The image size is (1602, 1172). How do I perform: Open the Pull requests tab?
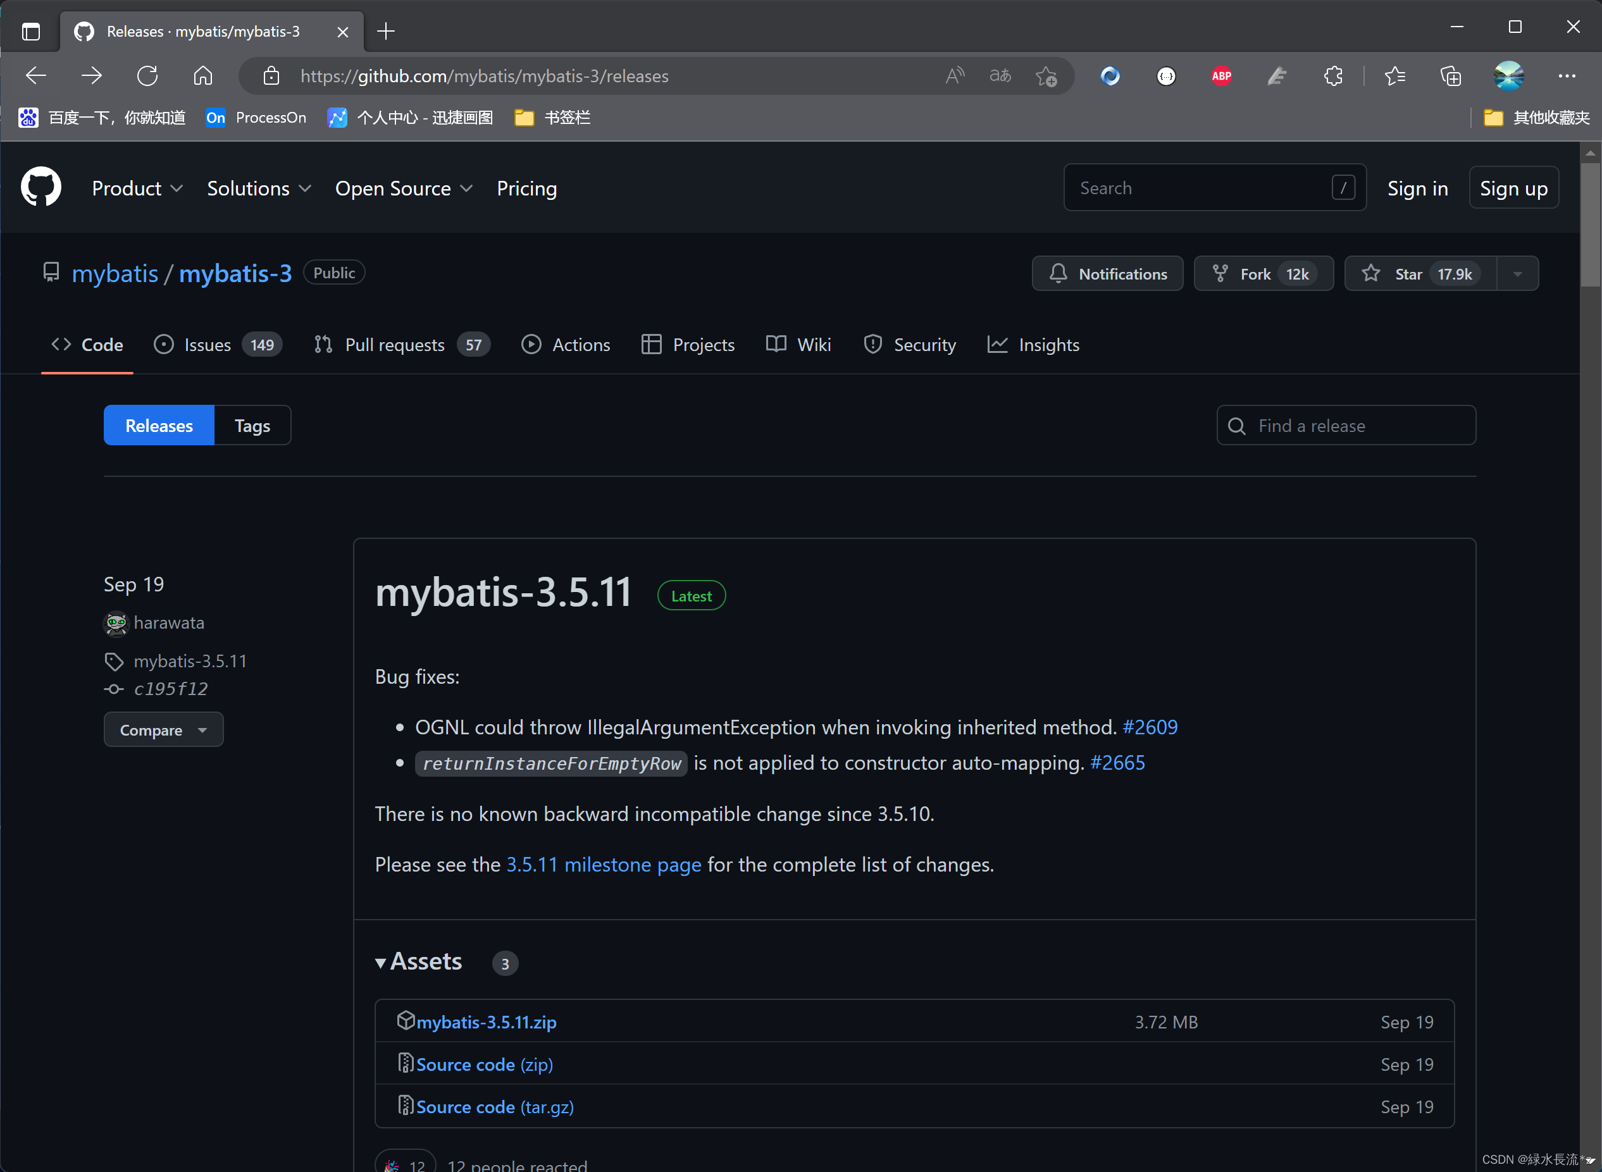coord(402,345)
